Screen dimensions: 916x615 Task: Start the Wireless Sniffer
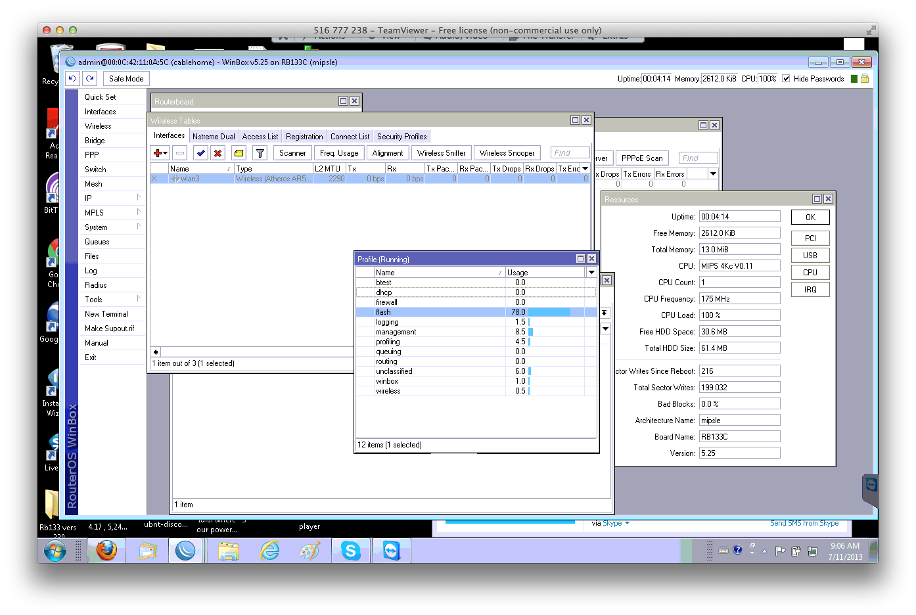pyautogui.click(x=441, y=152)
